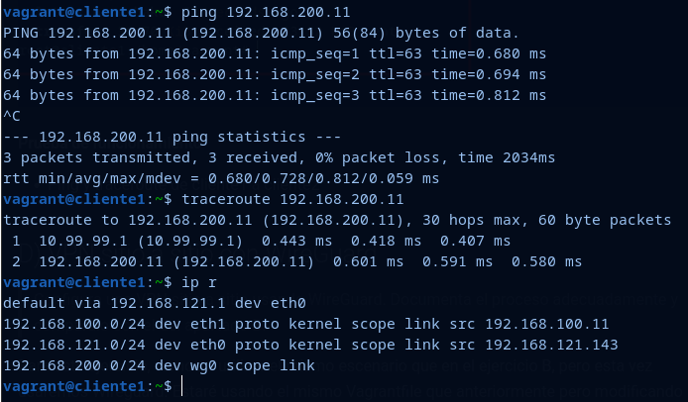Image resolution: width=688 pixels, height=402 pixels.
Task: Click the cursor at the last prompt
Action: [x=184, y=386]
